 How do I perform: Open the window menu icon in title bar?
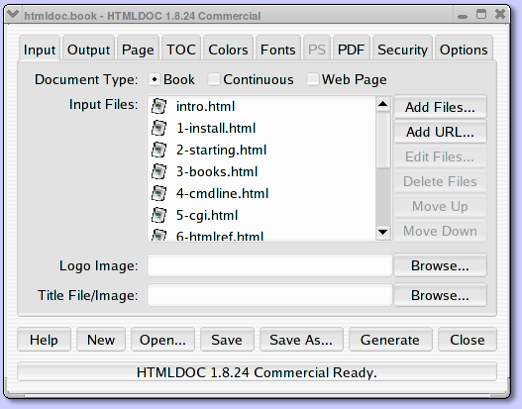tap(13, 14)
